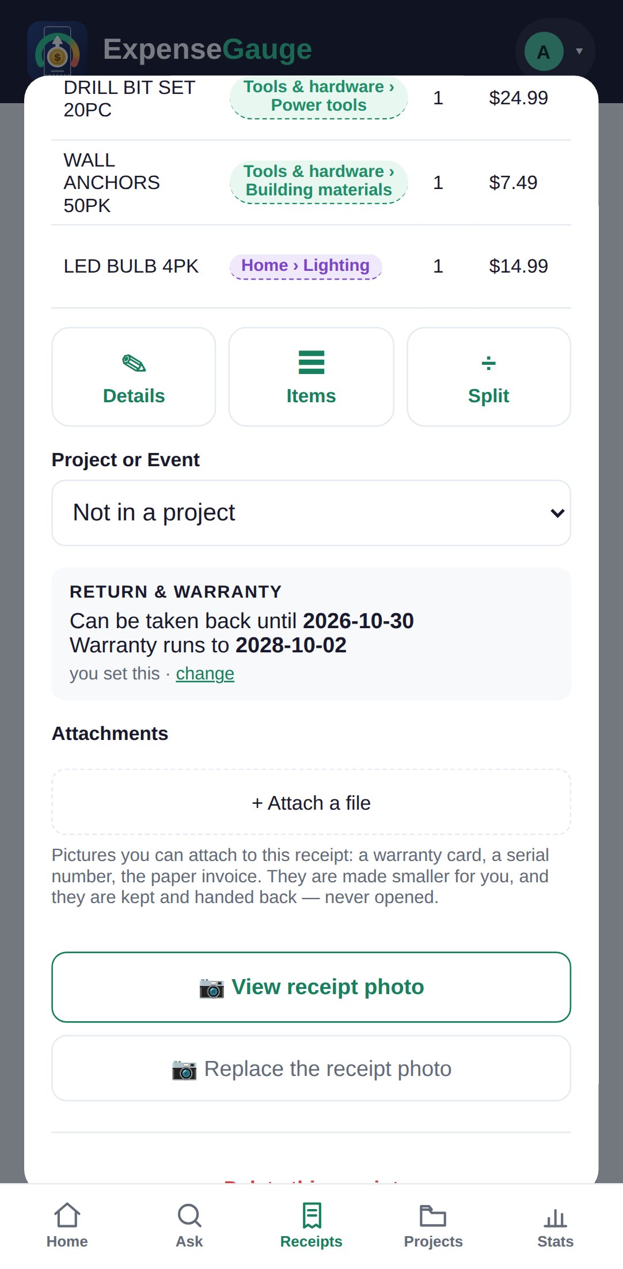Click Replace the receipt photo button
The image size is (623, 1269).
311,1068
